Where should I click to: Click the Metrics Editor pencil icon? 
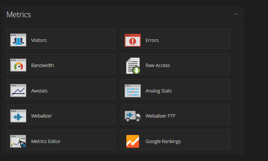tap(18, 141)
